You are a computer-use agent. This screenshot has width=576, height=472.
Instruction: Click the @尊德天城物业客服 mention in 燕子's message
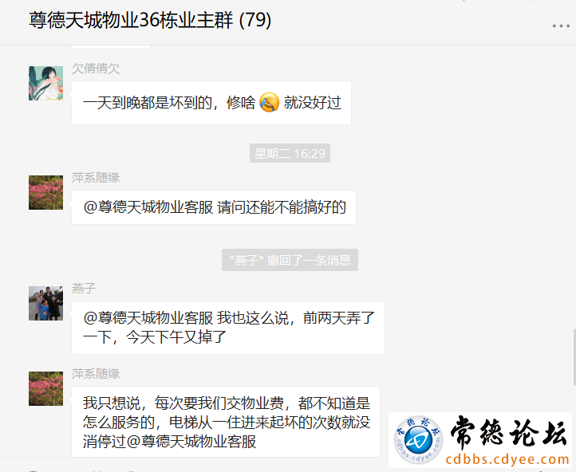148,318
